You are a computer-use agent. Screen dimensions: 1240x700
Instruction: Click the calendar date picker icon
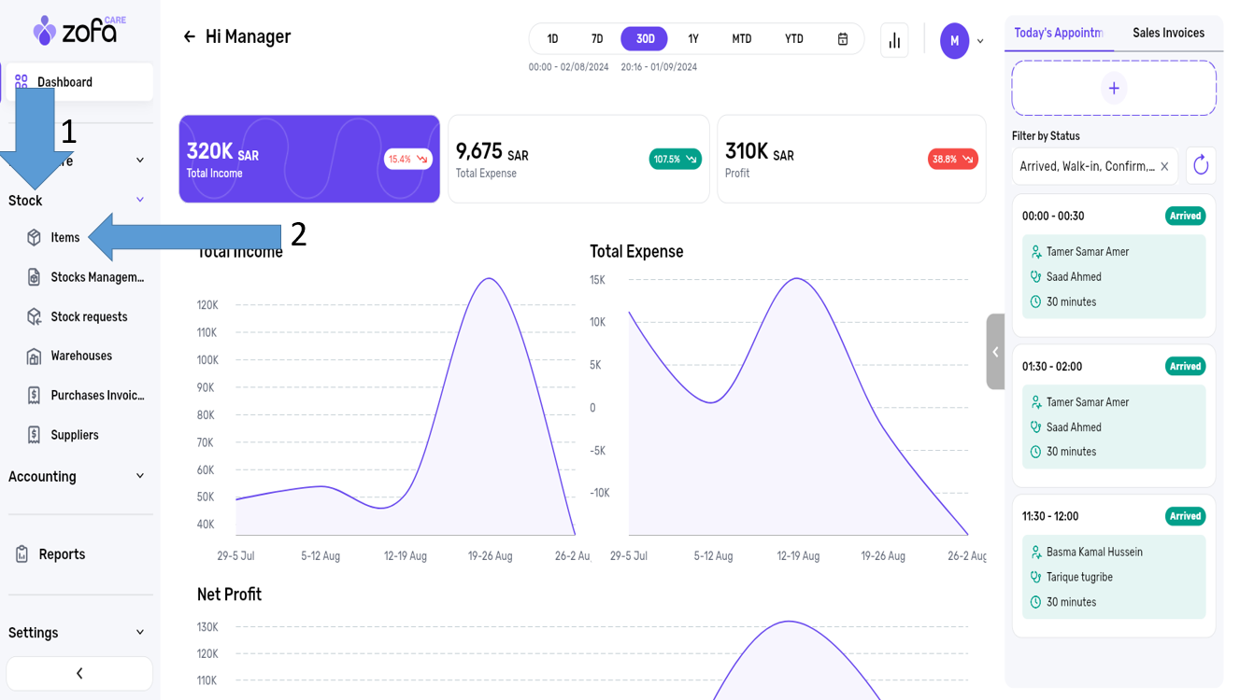click(842, 39)
